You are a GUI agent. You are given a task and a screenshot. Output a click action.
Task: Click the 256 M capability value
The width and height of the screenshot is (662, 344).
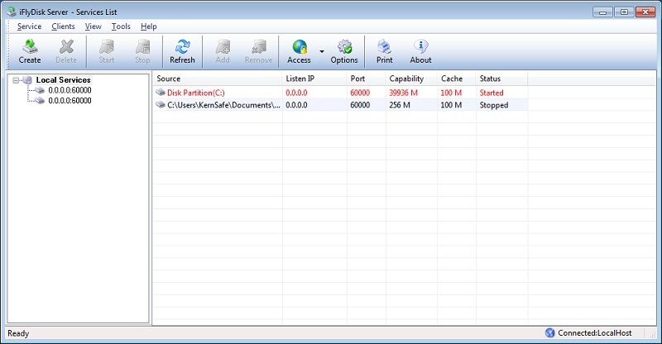tap(400, 105)
